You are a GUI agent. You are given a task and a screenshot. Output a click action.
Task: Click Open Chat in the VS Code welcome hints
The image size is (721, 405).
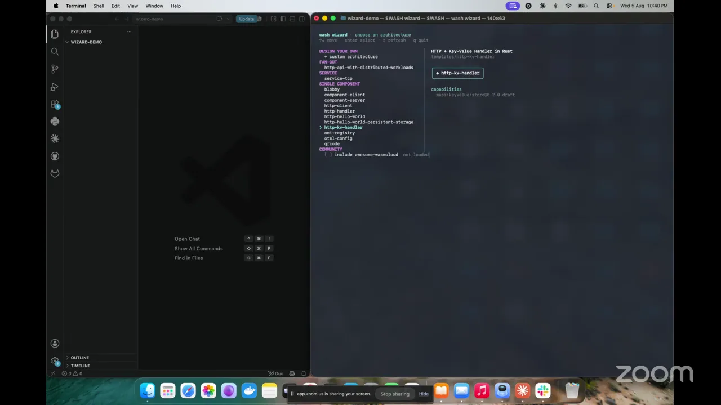(187, 239)
